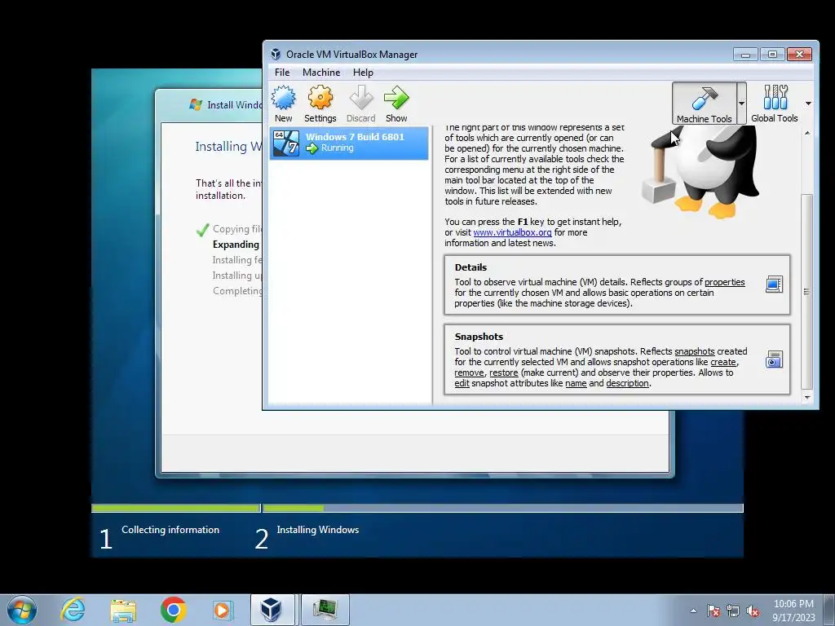Show hidden tray icons arrow
The width and height of the screenshot is (835, 626).
[693, 611]
